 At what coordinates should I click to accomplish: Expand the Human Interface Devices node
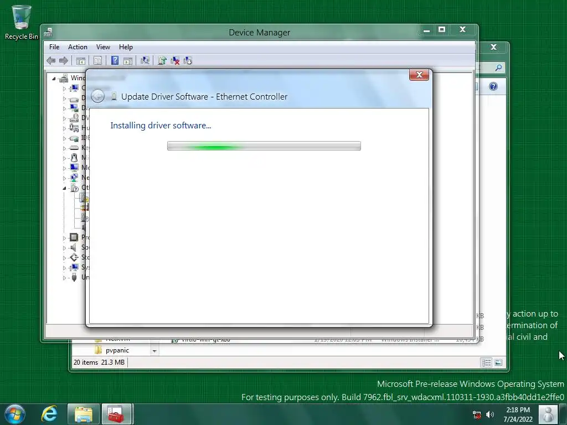point(64,128)
